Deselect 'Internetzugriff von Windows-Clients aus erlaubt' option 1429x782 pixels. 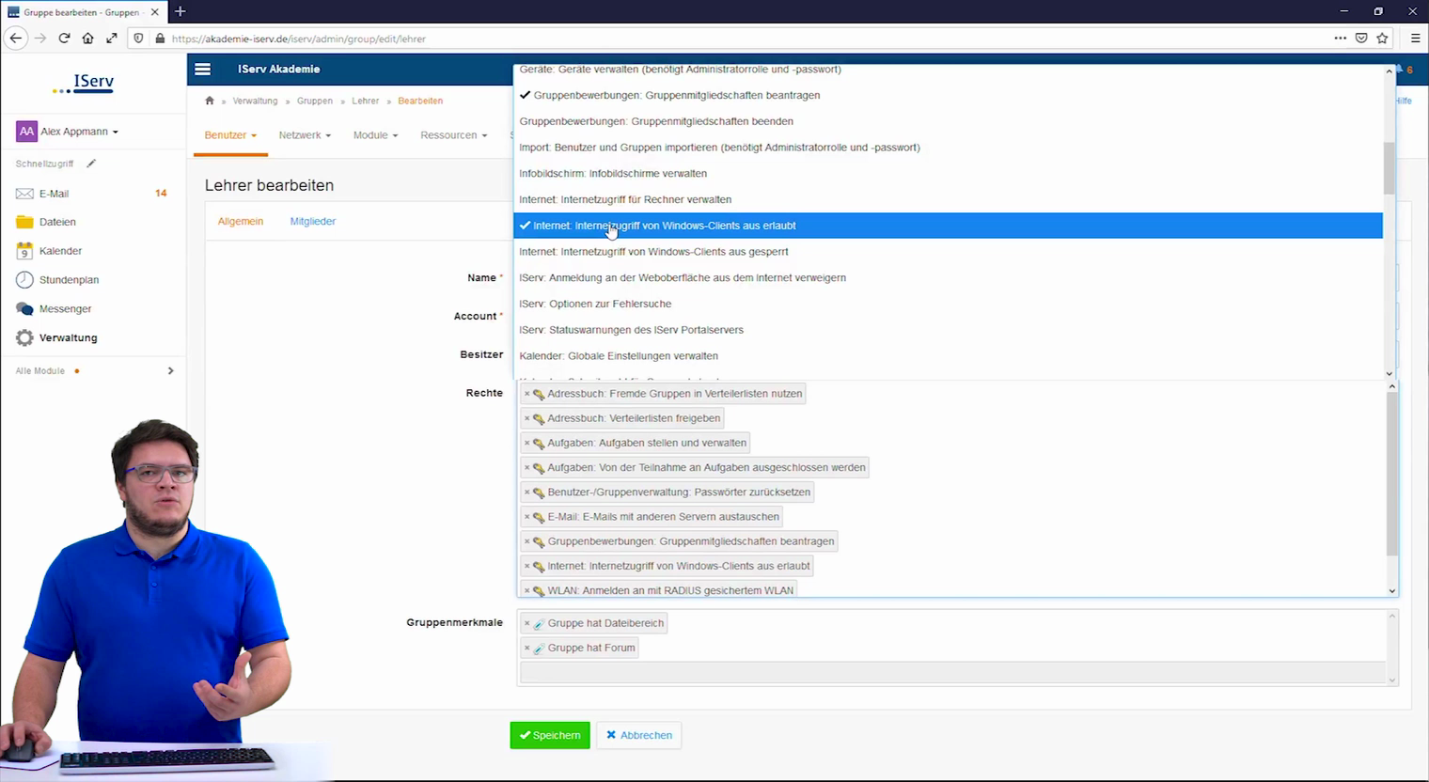[x=664, y=226]
